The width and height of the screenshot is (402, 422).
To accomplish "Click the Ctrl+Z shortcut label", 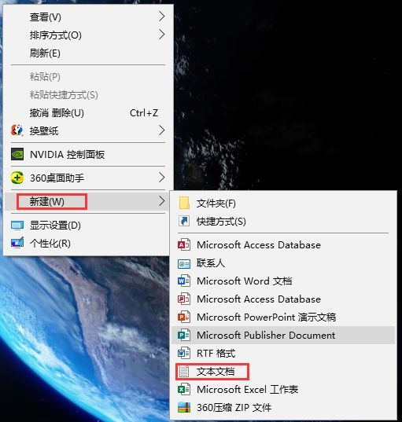I will [x=144, y=112].
